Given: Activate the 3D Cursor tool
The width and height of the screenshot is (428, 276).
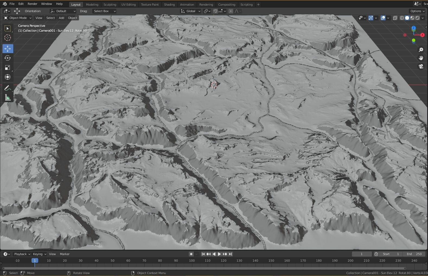Looking at the screenshot, I should click(8, 38).
